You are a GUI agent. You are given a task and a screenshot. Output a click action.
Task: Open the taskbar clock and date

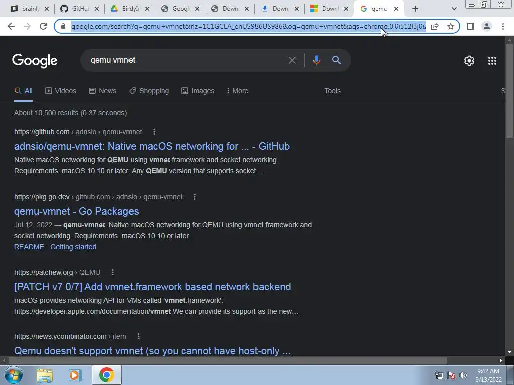pos(488,375)
